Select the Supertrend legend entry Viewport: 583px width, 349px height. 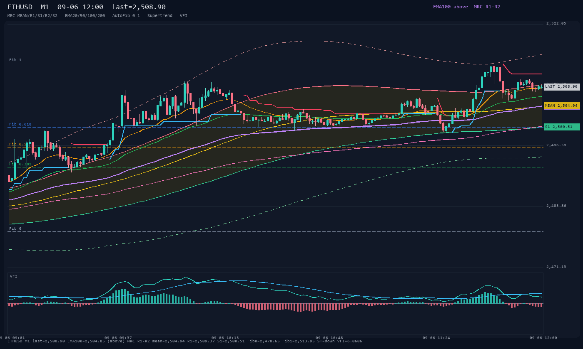[x=160, y=15]
